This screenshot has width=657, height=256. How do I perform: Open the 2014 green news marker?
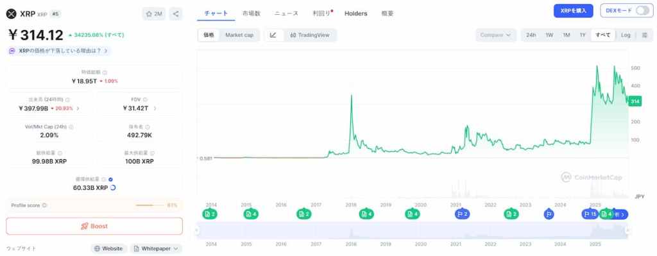(x=209, y=214)
